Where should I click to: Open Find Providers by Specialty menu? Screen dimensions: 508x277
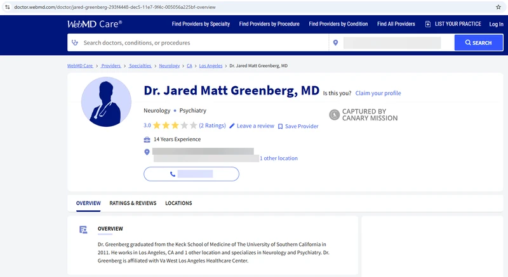click(201, 24)
